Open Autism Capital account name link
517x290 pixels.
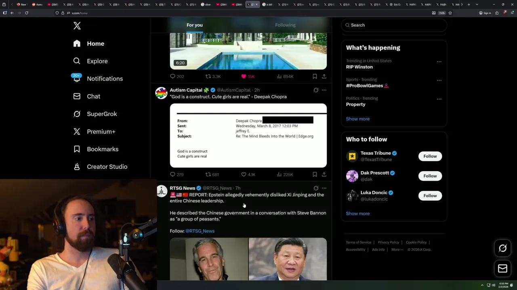click(186, 90)
